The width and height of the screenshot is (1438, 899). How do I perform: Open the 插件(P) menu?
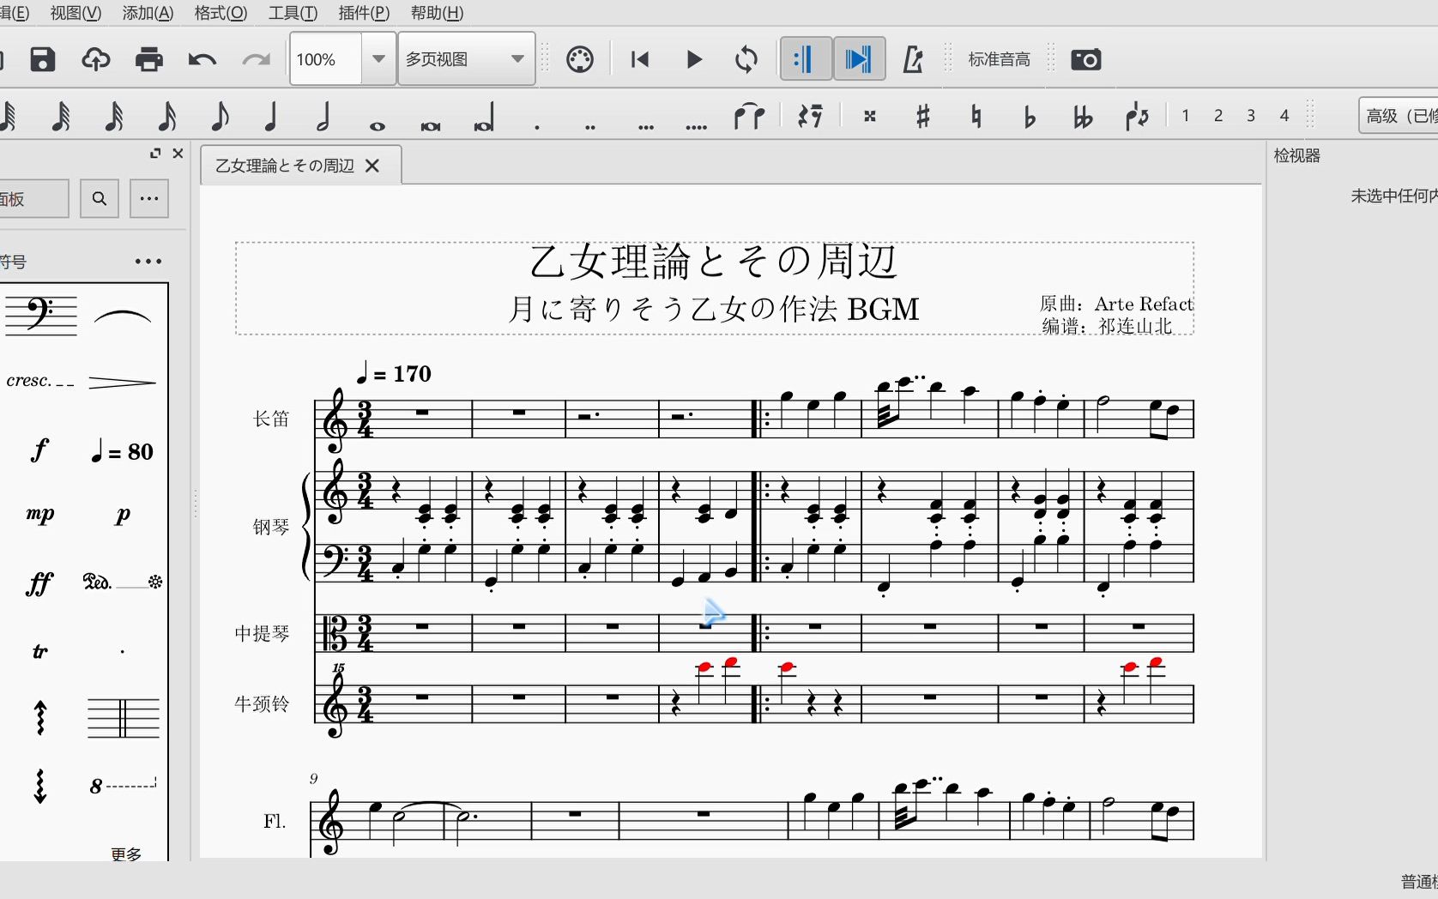364,13
